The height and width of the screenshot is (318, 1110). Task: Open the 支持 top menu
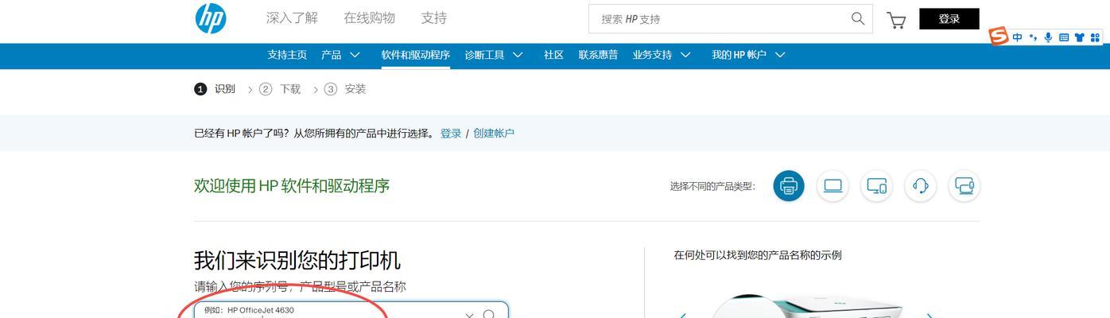point(434,17)
